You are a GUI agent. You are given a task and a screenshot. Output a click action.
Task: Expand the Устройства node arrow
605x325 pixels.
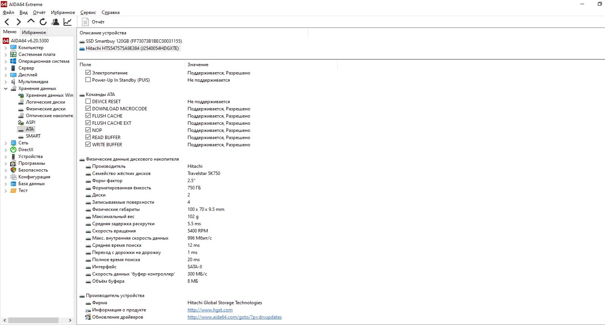[x=6, y=157]
